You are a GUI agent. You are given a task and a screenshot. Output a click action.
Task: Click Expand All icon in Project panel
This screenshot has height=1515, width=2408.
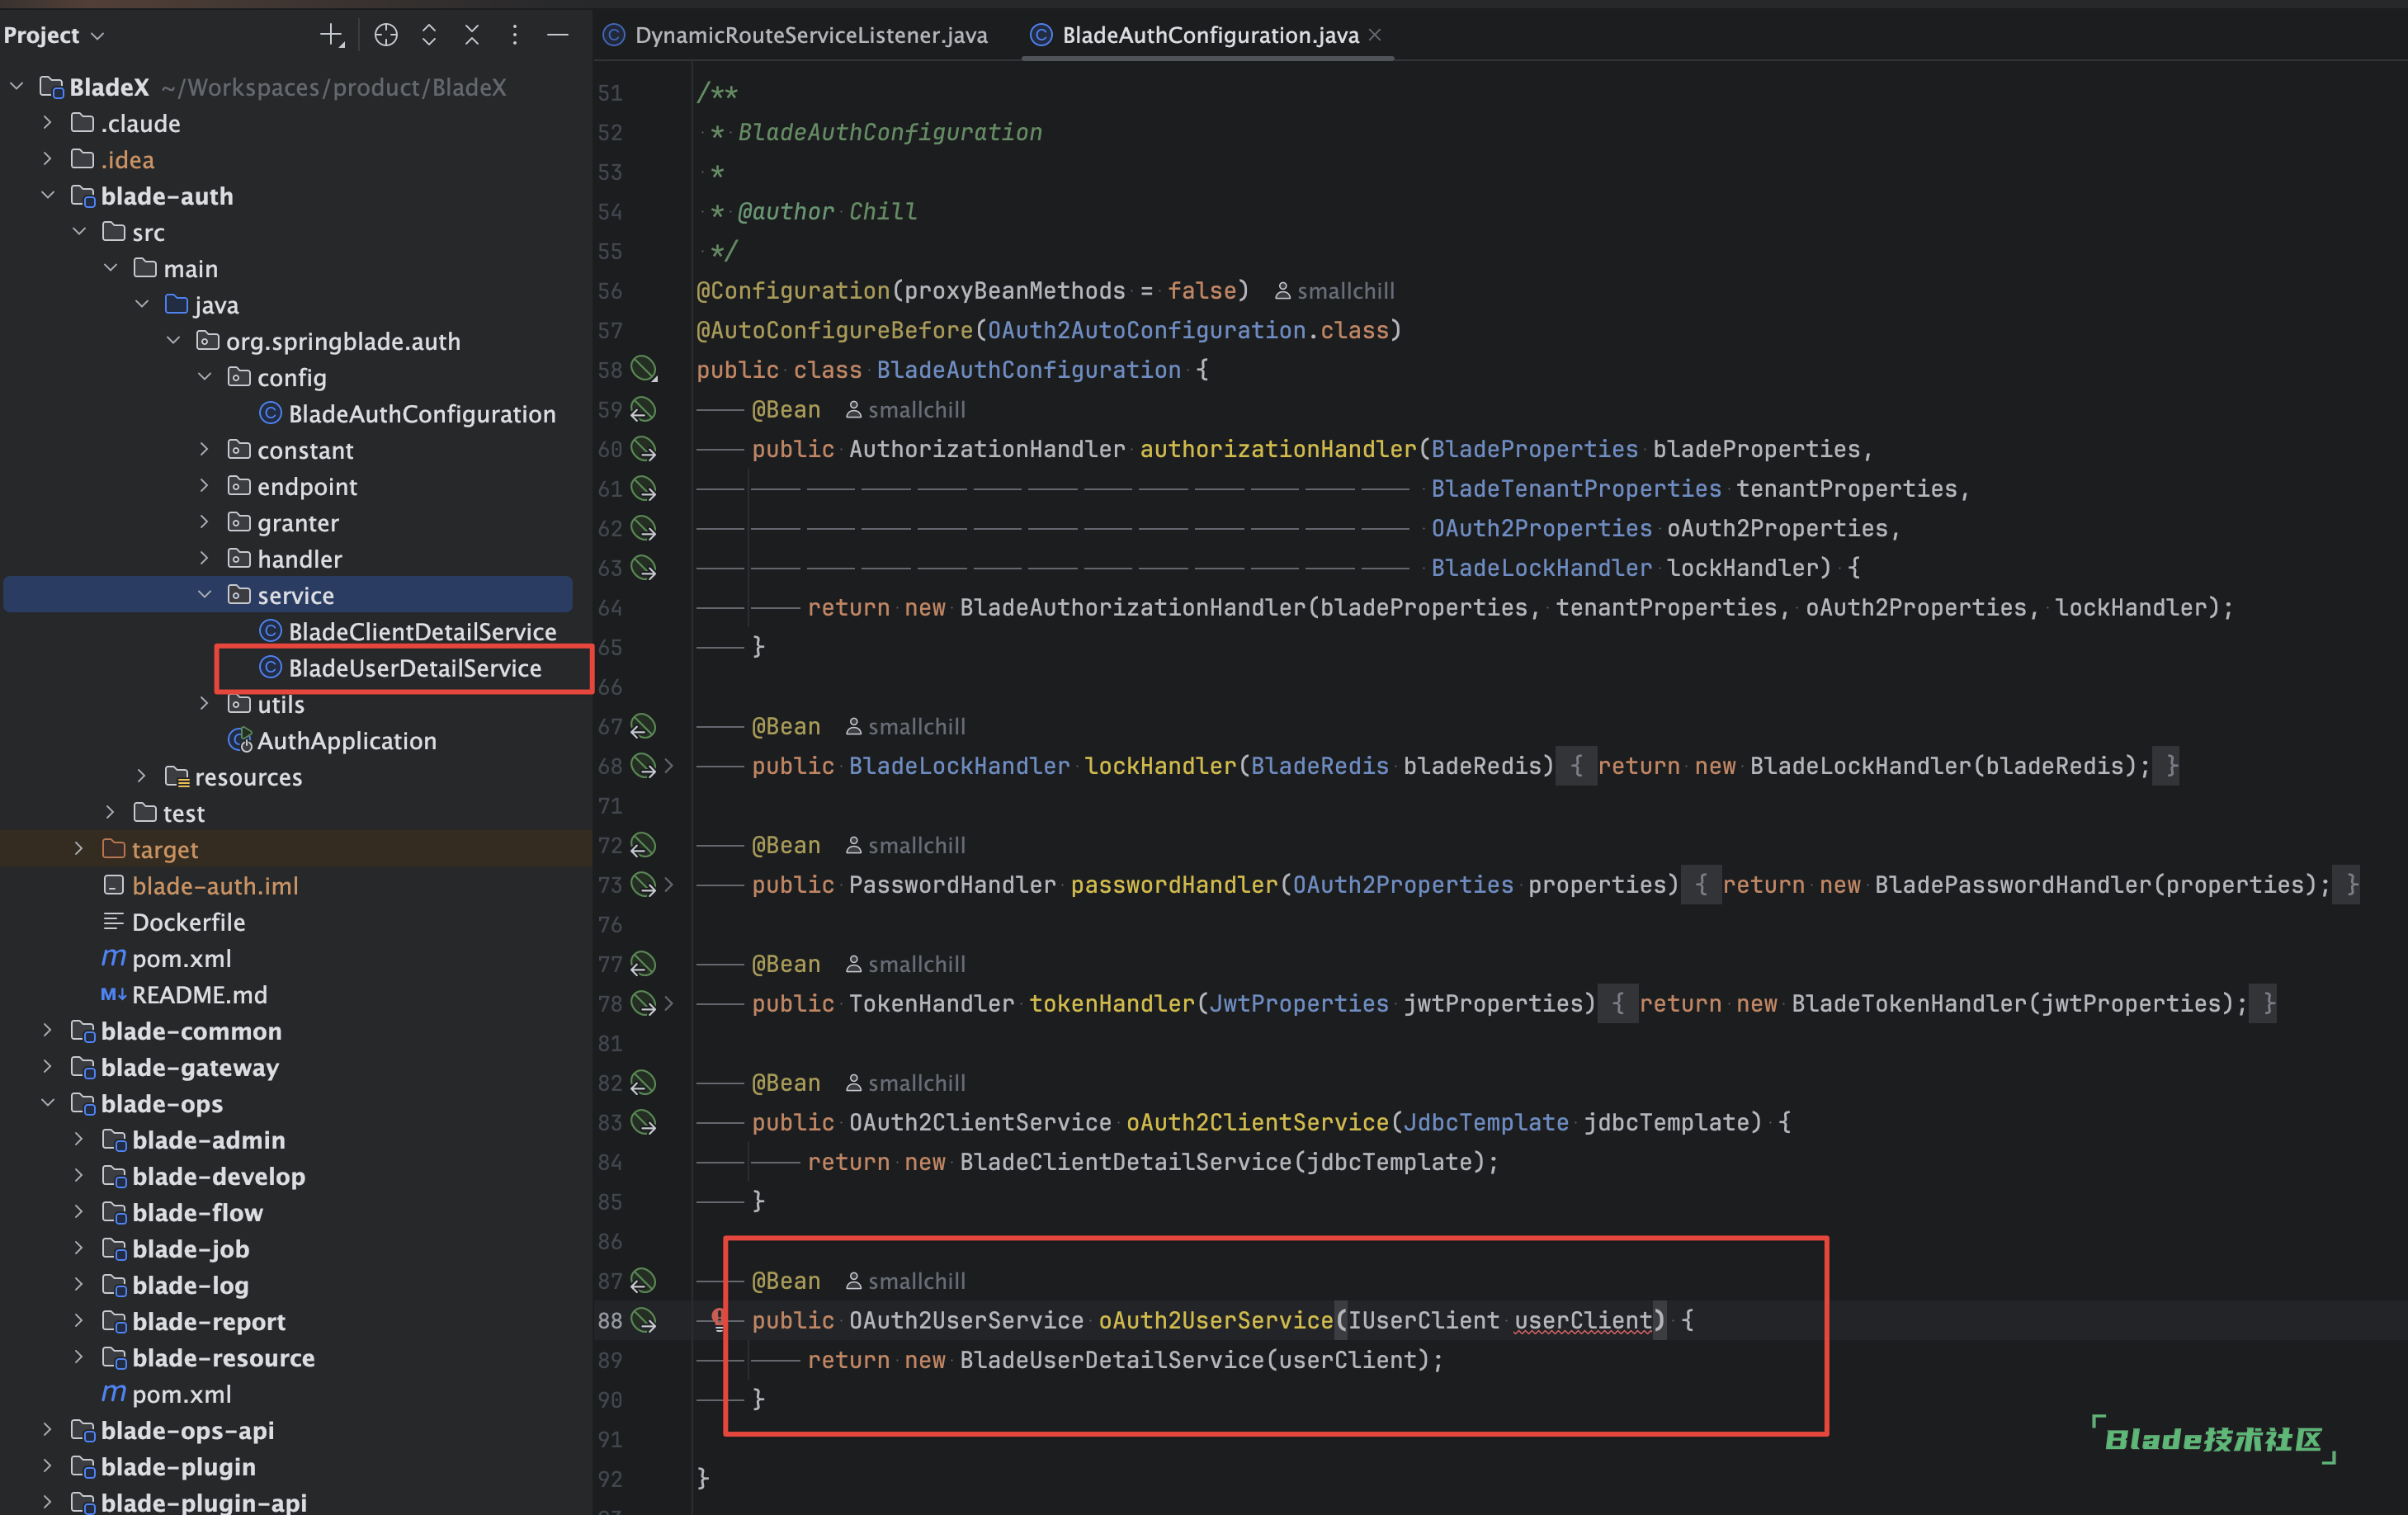pyautogui.click(x=429, y=35)
